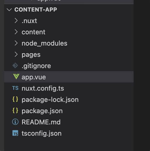Click the TS icon next to nuxt.config.ts
This screenshot has width=150, height=151.
pos(16,88)
